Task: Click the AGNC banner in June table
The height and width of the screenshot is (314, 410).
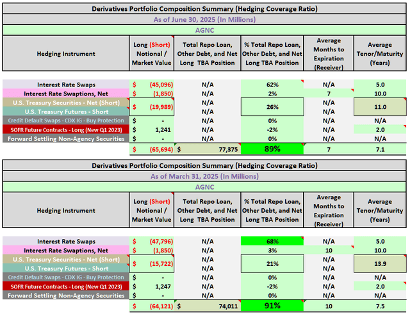Action: click(x=204, y=30)
